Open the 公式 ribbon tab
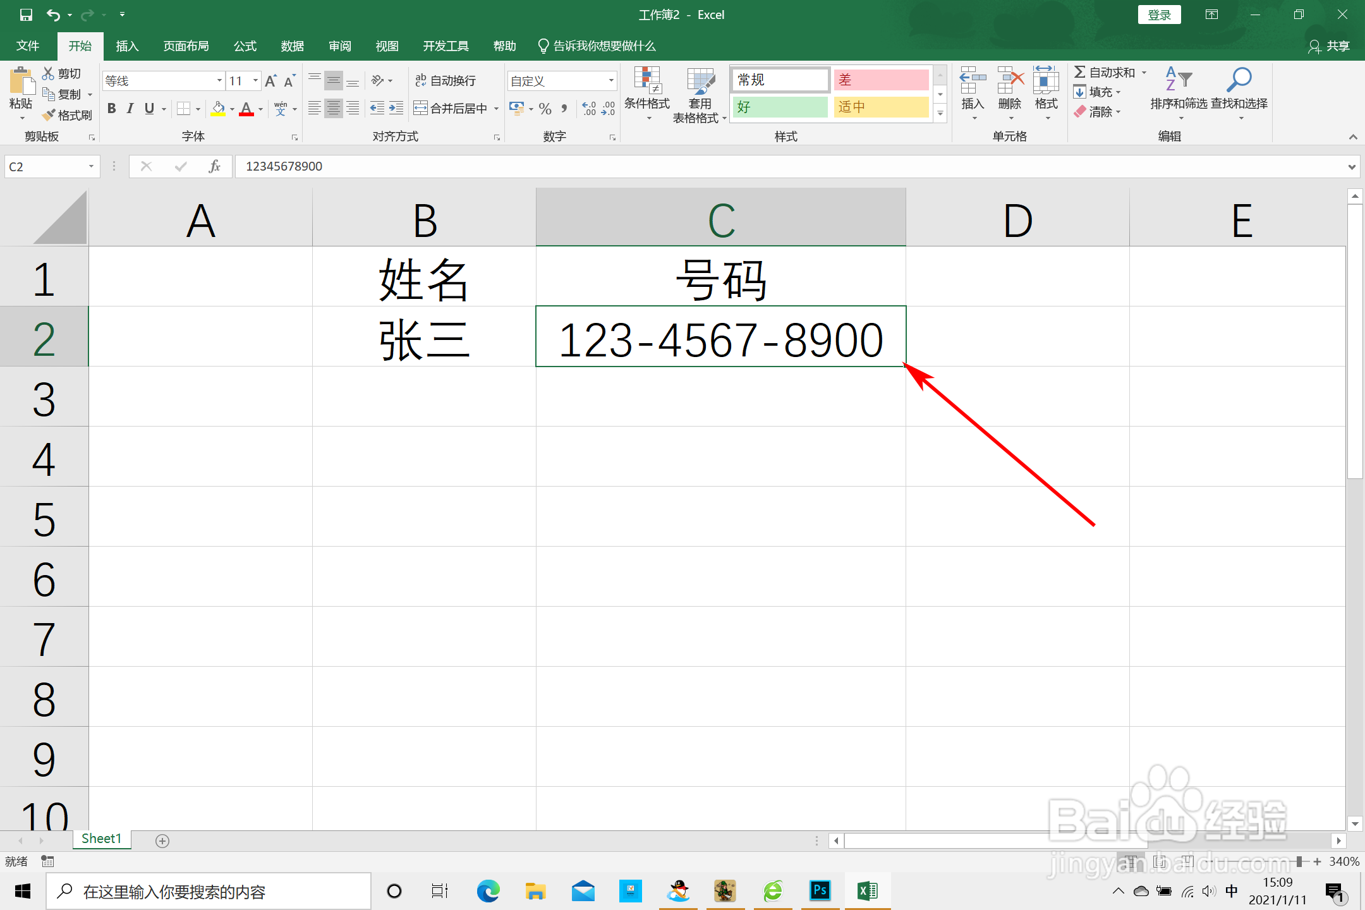 pyautogui.click(x=245, y=46)
